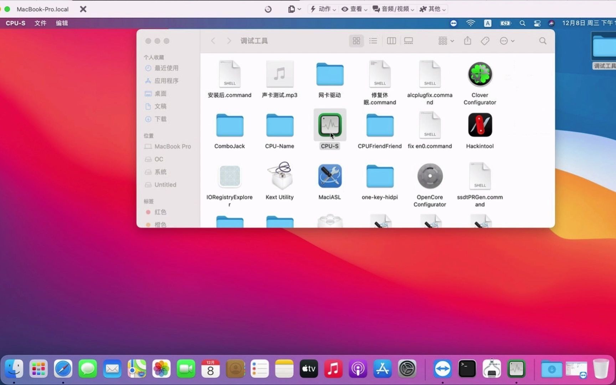The width and height of the screenshot is (616, 385).
Task: Click the Finder tags button
Action: pos(485,41)
